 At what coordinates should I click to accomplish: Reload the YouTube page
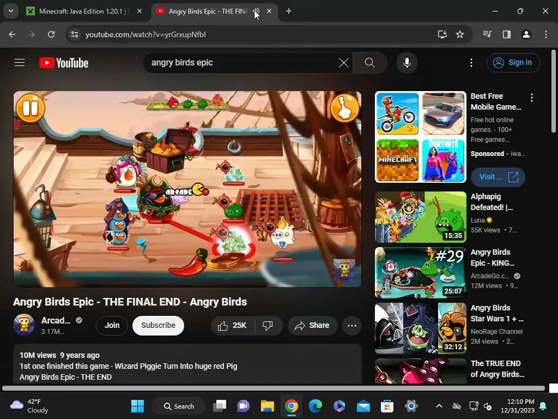click(51, 34)
